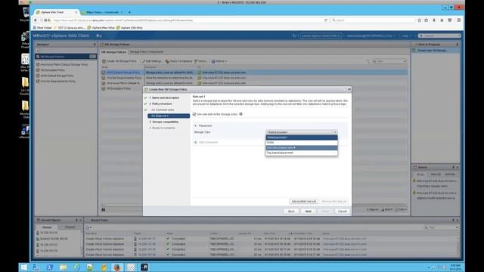Open the Firefox hamburger menu

[459, 20]
